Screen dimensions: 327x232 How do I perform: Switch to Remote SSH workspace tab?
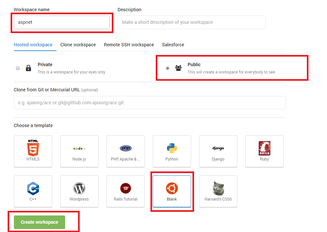pos(129,45)
